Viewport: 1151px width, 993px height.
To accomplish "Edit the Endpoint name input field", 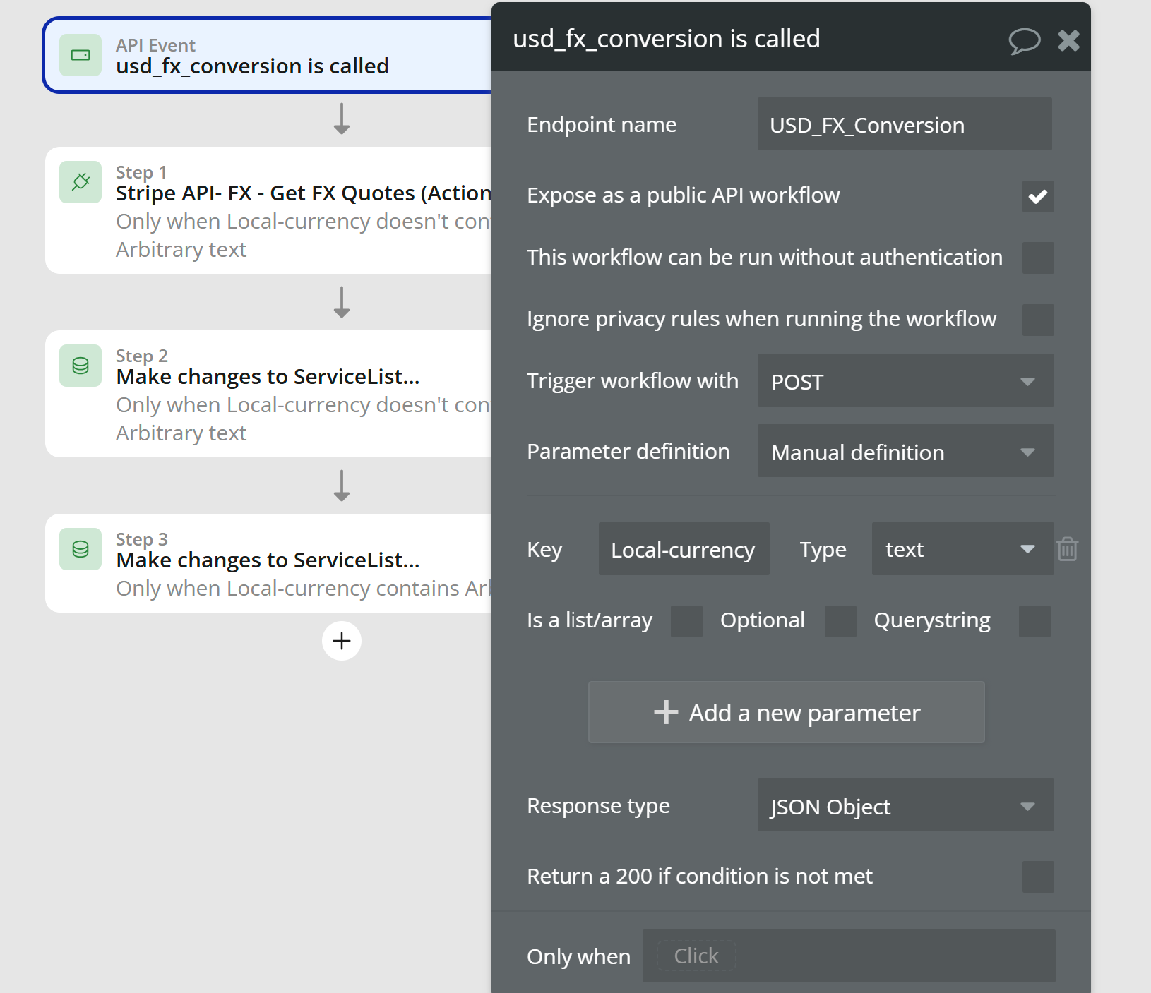I will point(904,125).
